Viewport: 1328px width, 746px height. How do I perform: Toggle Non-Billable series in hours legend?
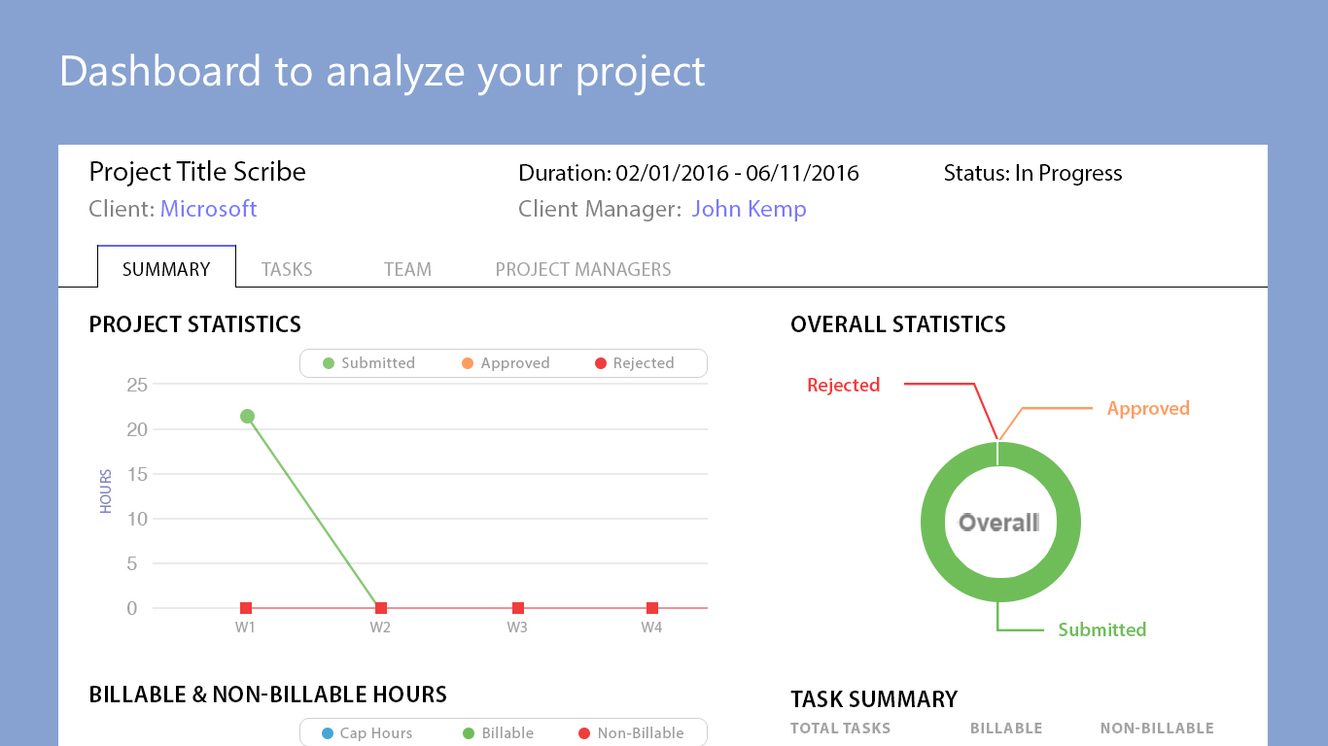(x=631, y=733)
